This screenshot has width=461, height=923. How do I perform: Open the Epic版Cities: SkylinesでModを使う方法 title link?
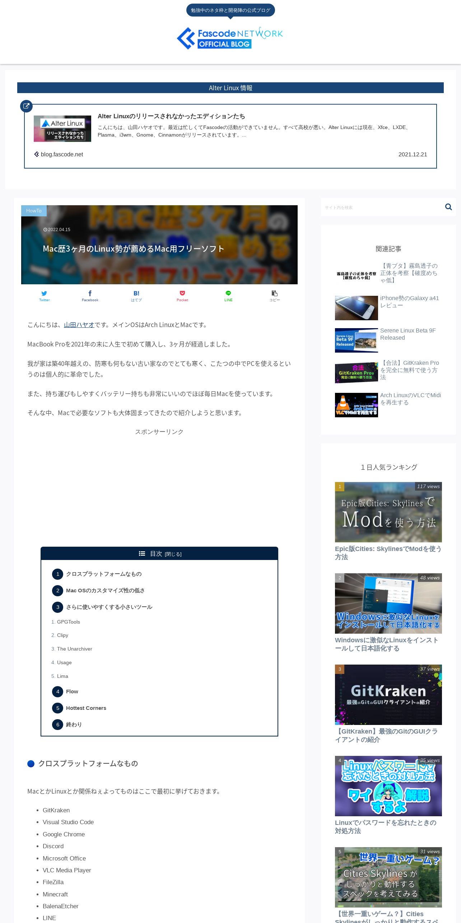[388, 553]
